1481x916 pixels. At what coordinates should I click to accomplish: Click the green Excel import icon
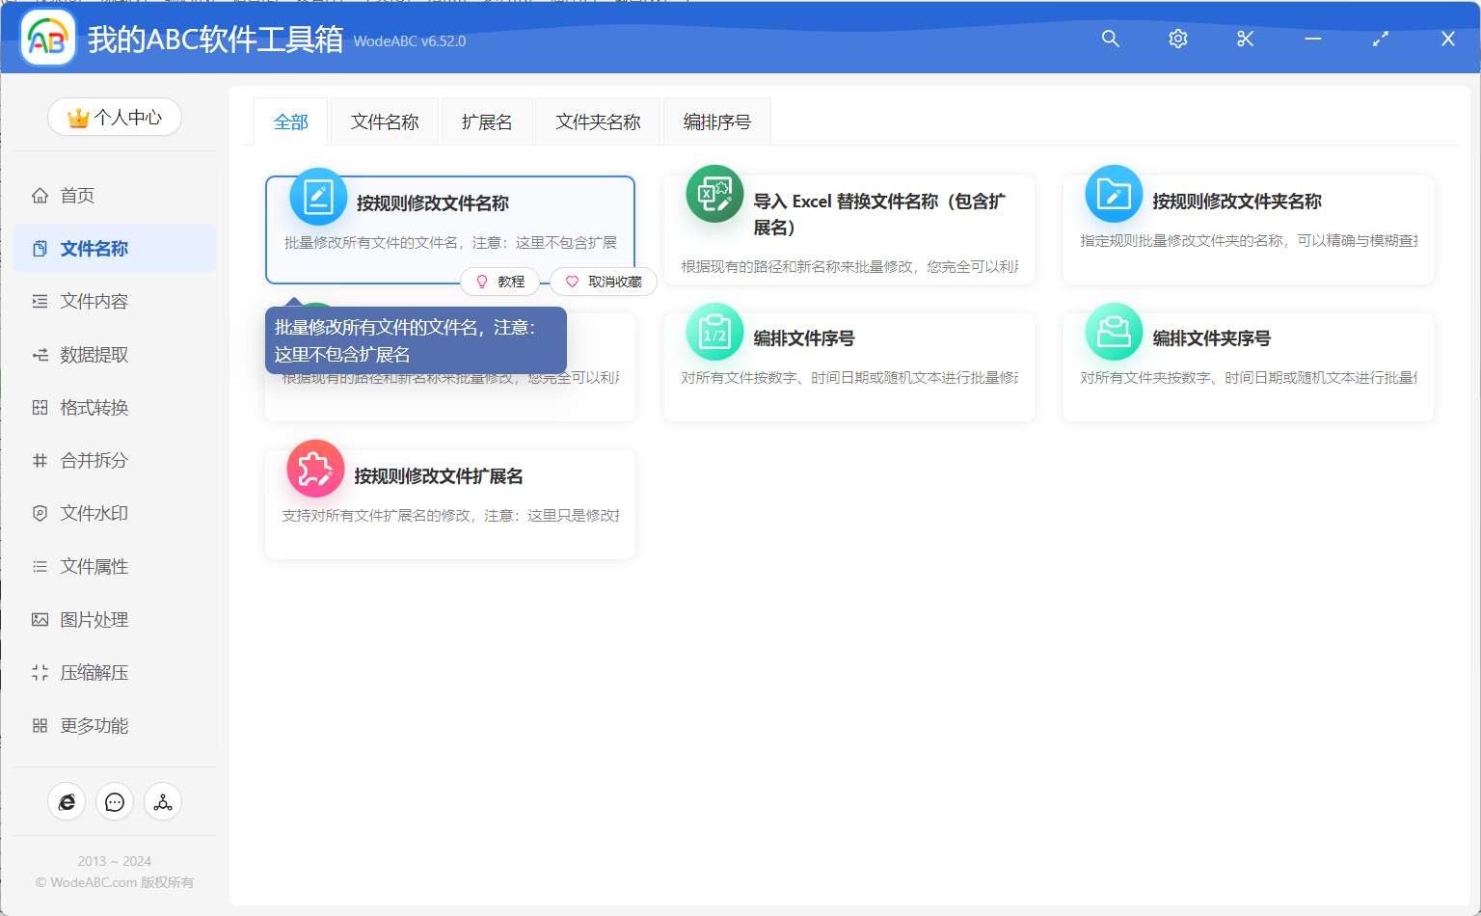tap(714, 194)
